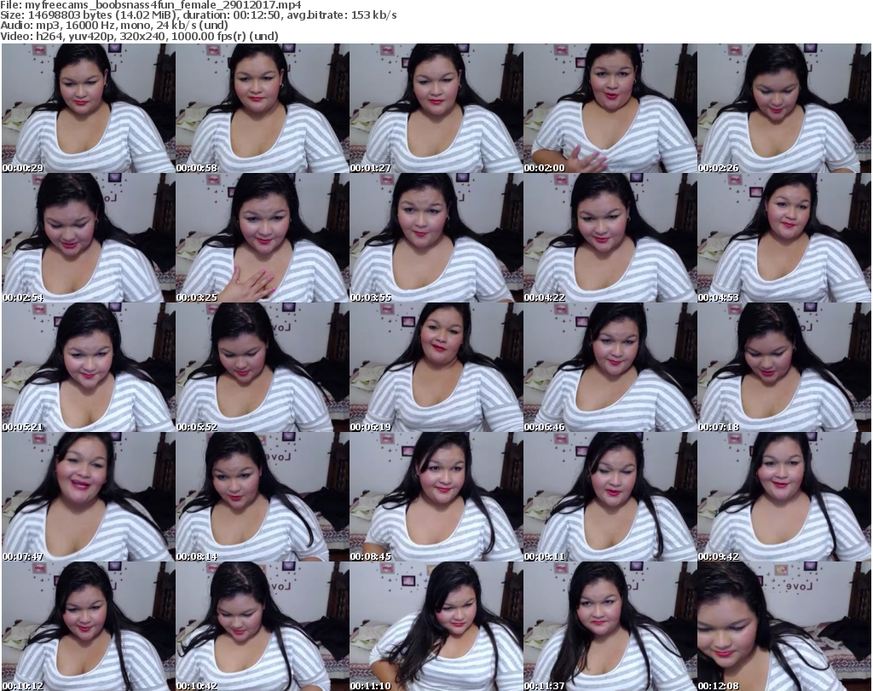Screen dimensions: 873x691
Task: Select the thumbnail at 00:10:12
Action: pos(89,626)
